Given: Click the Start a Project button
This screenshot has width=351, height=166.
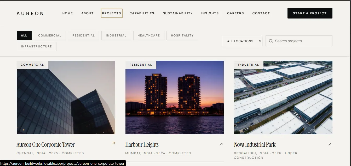Looking at the screenshot, I should (x=310, y=13).
